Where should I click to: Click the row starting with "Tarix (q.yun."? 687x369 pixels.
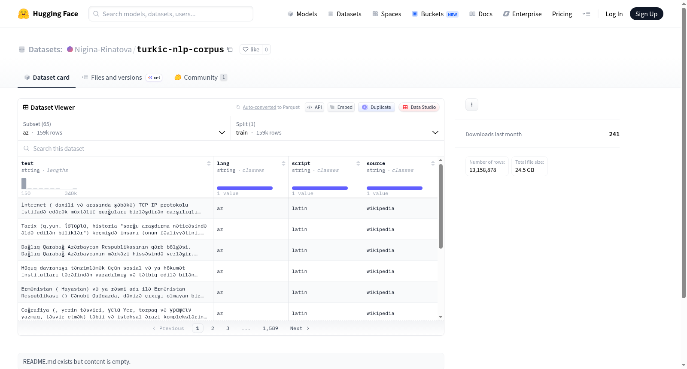tap(228, 229)
